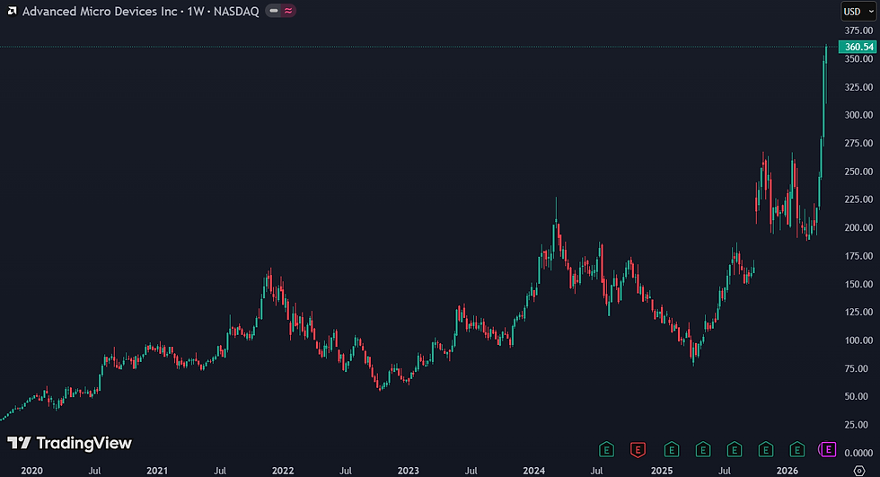Open the purple upcoming earnings marker E
This screenshot has height=477, width=880.
tap(827, 449)
